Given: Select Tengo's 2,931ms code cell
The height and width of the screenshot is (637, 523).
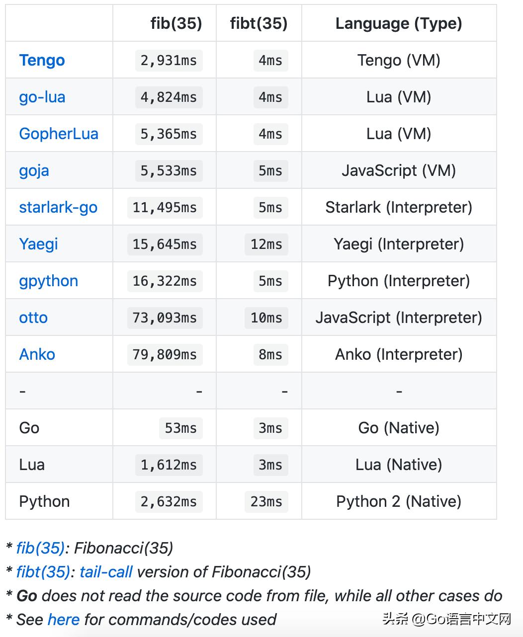Looking at the screenshot, I should (169, 60).
